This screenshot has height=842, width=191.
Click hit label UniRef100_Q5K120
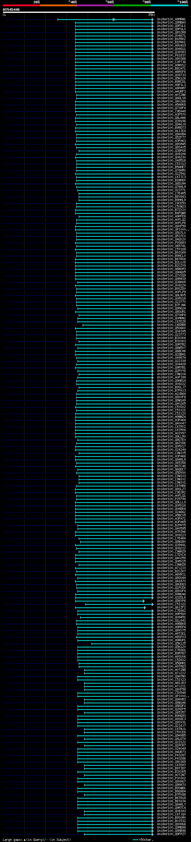tap(171, 647)
